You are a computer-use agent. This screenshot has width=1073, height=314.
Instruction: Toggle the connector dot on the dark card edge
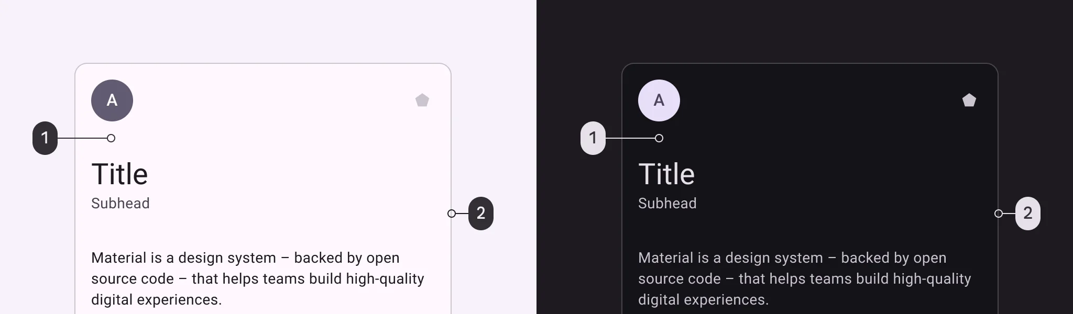click(x=998, y=214)
